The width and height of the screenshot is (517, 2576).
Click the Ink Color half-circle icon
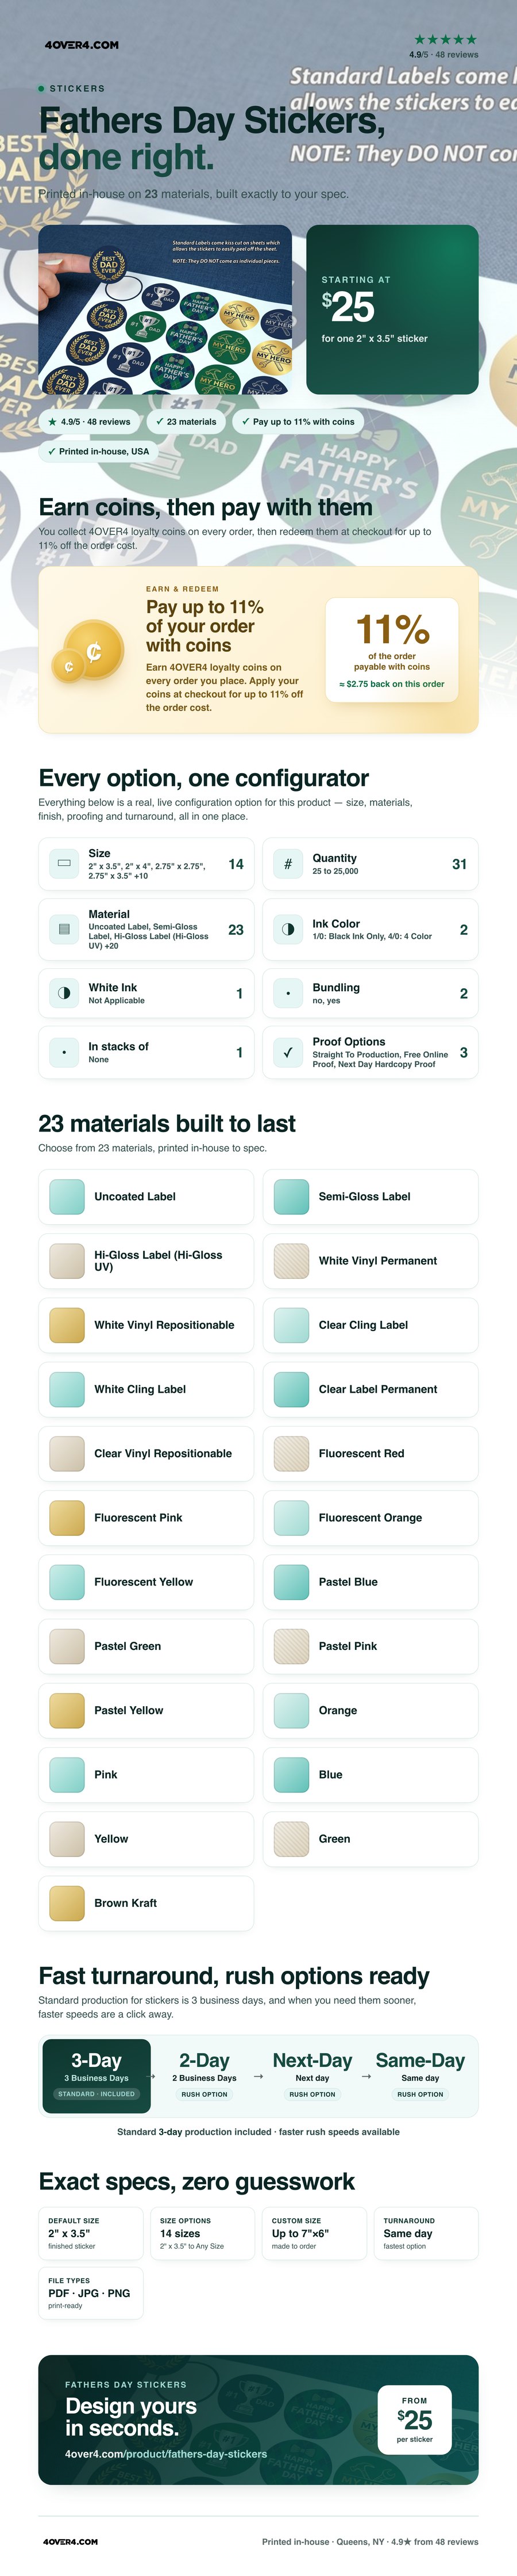(x=287, y=929)
